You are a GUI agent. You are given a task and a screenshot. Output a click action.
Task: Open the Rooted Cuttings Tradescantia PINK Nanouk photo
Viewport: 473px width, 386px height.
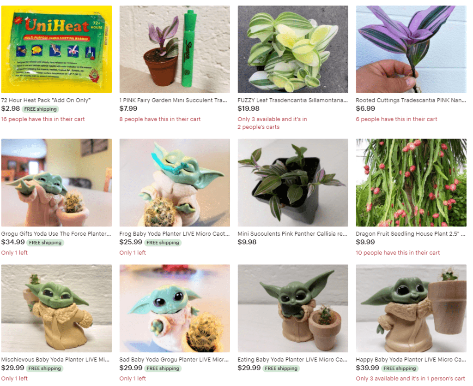[x=411, y=49]
